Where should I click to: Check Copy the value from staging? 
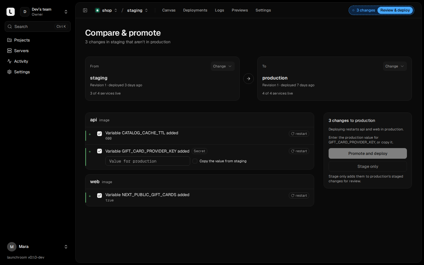[x=195, y=161]
